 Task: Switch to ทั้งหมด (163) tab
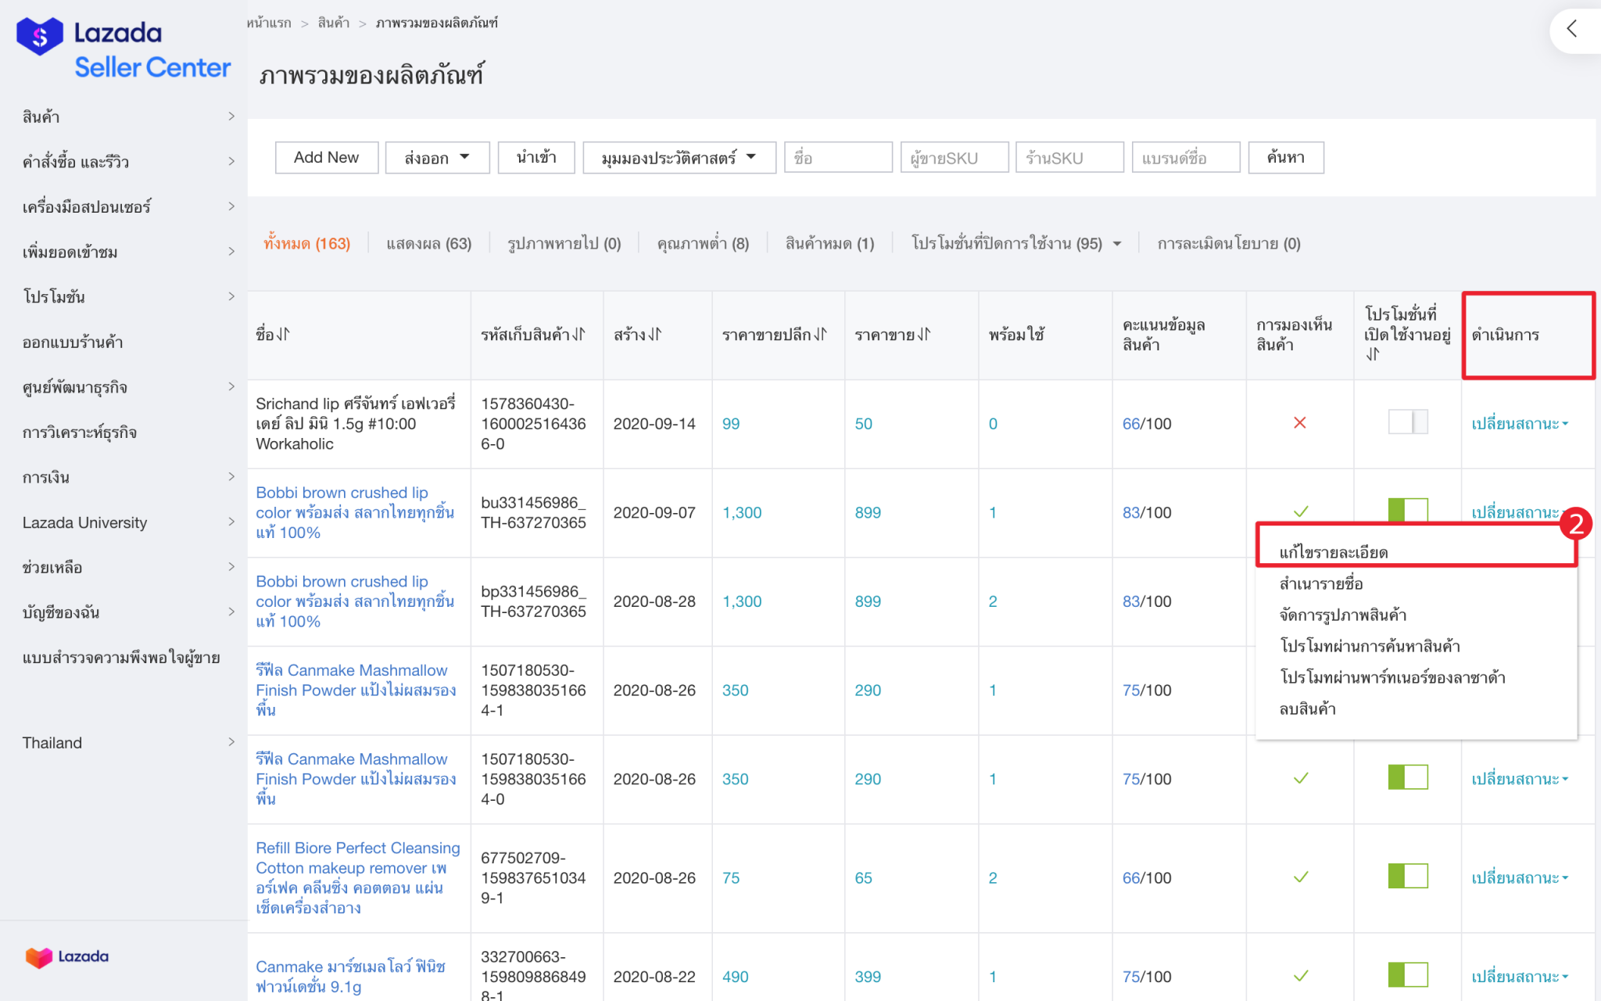pos(306,243)
